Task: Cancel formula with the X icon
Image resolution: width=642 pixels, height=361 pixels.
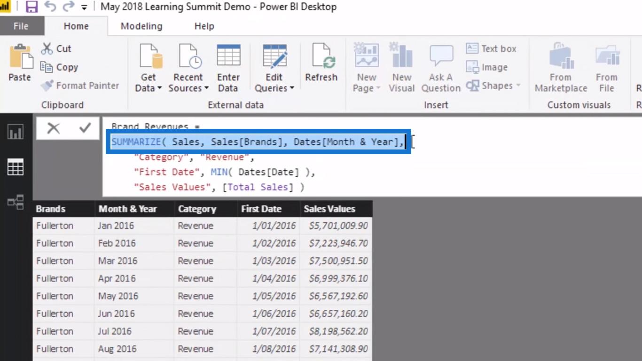Action: (54, 128)
